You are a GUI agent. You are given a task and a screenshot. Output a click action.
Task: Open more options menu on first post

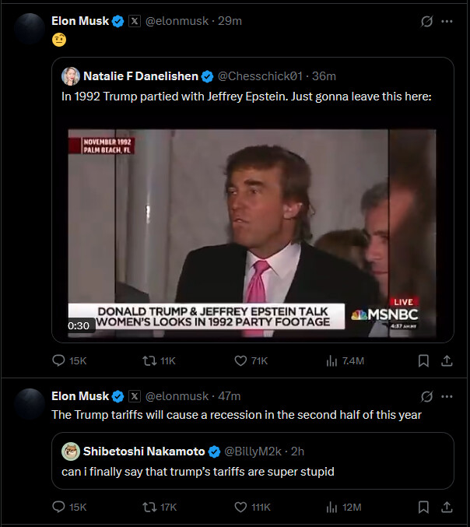click(x=447, y=21)
